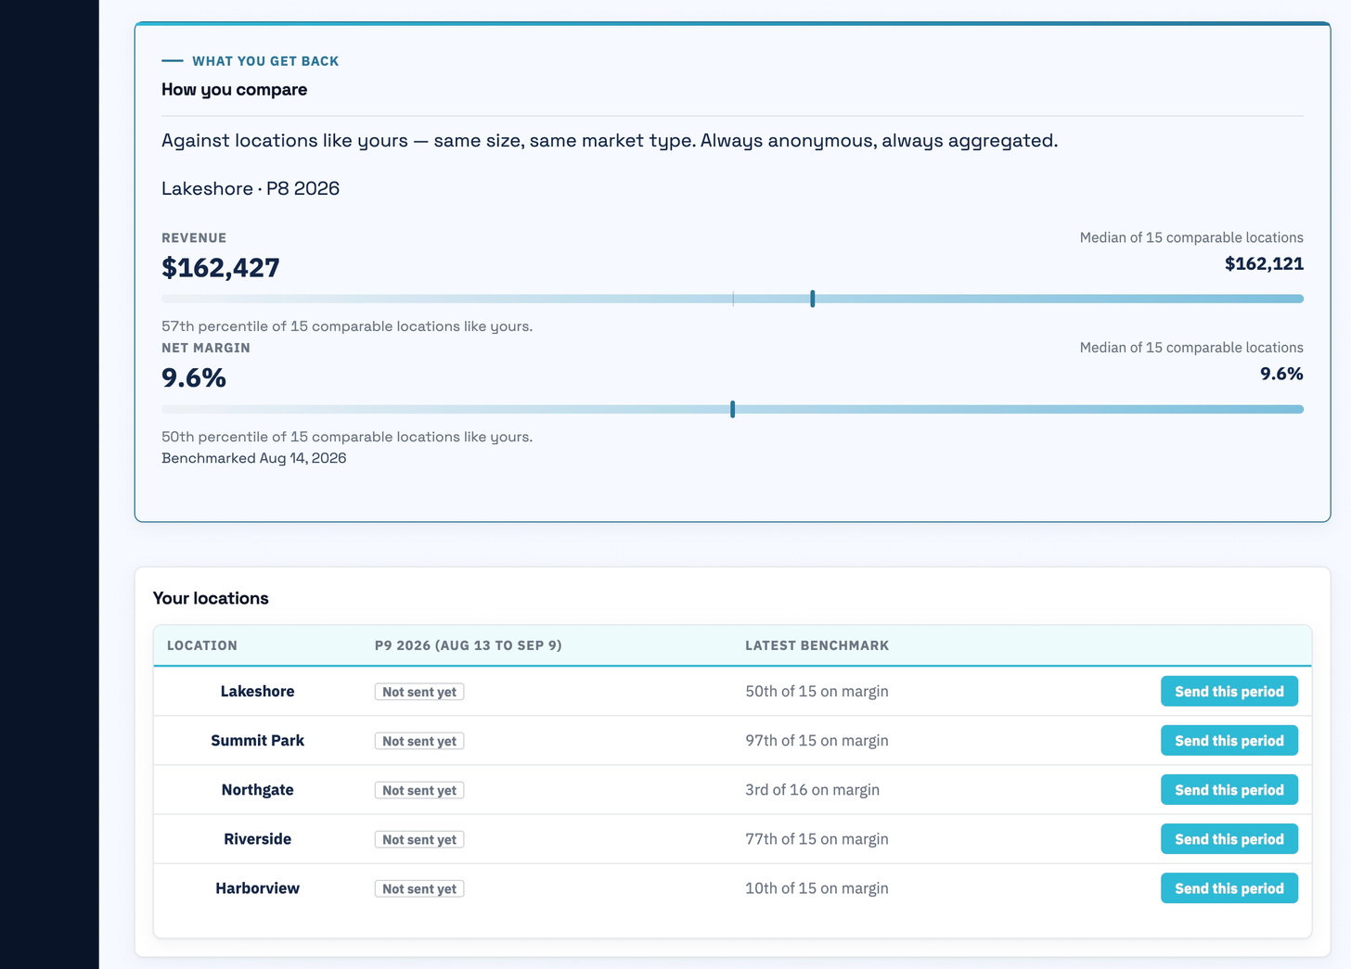Click '97th of 15 on margin' benchmark

(817, 740)
